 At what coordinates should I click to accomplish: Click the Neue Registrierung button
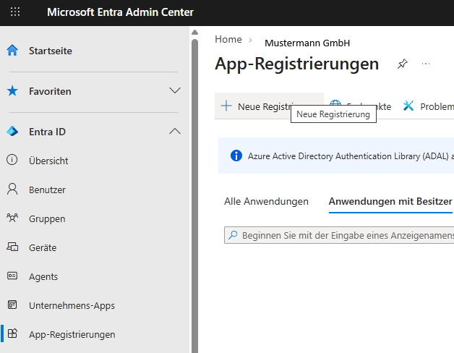[269, 106]
